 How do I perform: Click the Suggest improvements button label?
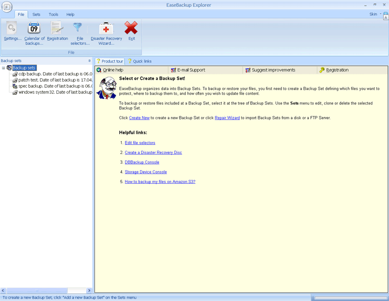tap(273, 70)
